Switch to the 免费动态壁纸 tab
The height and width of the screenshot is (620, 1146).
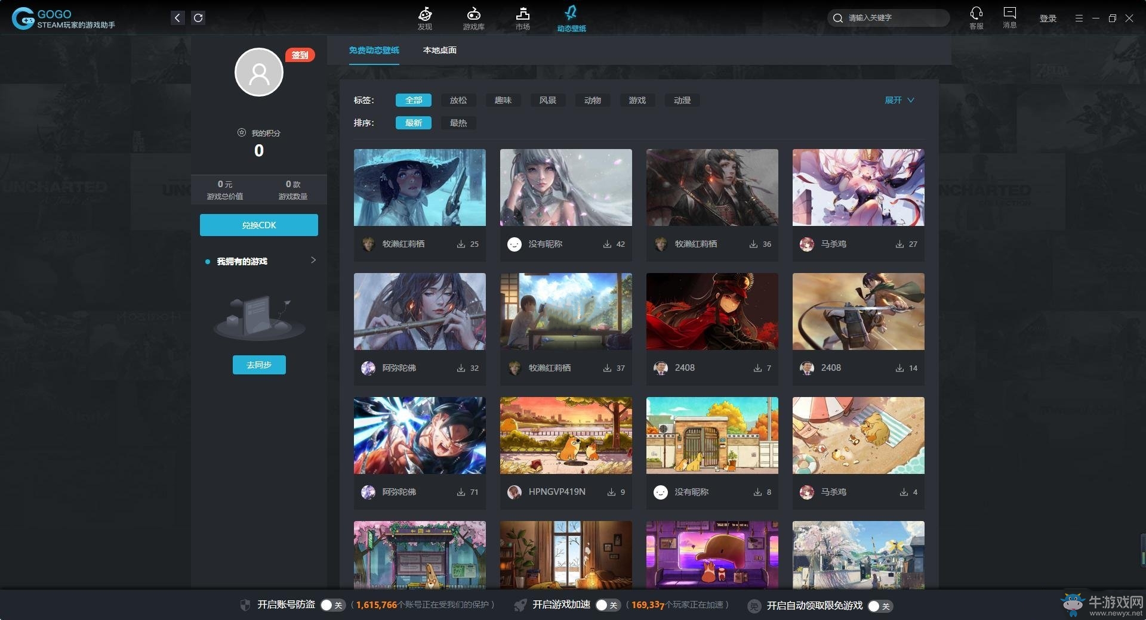[374, 50]
